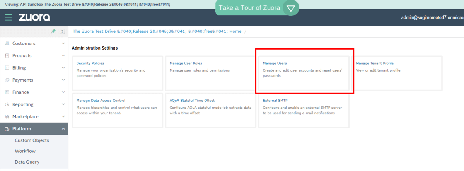Click the sidebar collapse arrows icon

point(62,31)
